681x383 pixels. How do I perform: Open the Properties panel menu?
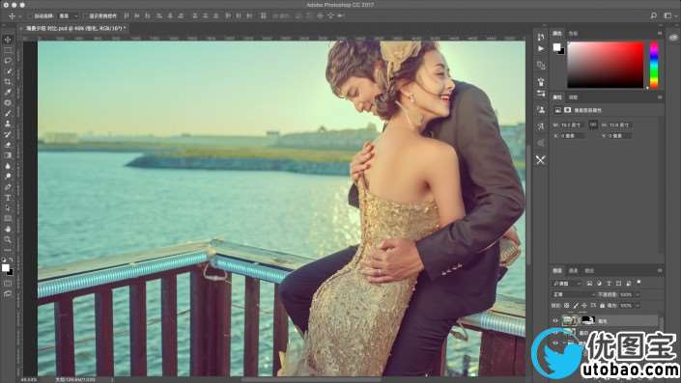(660, 97)
